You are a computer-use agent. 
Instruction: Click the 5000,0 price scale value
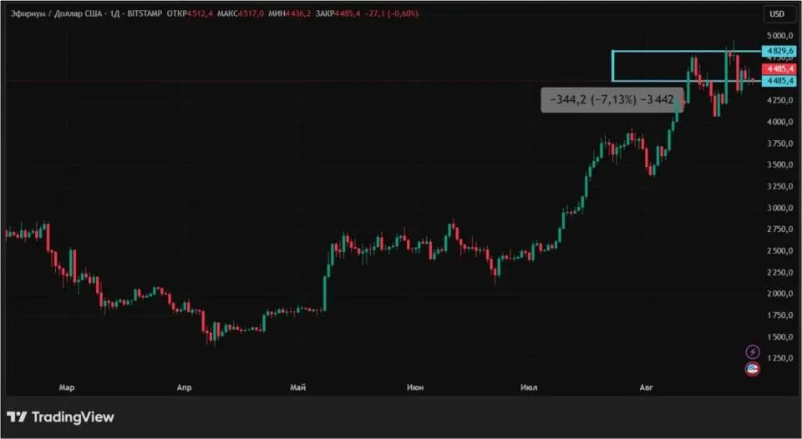(x=778, y=36)
